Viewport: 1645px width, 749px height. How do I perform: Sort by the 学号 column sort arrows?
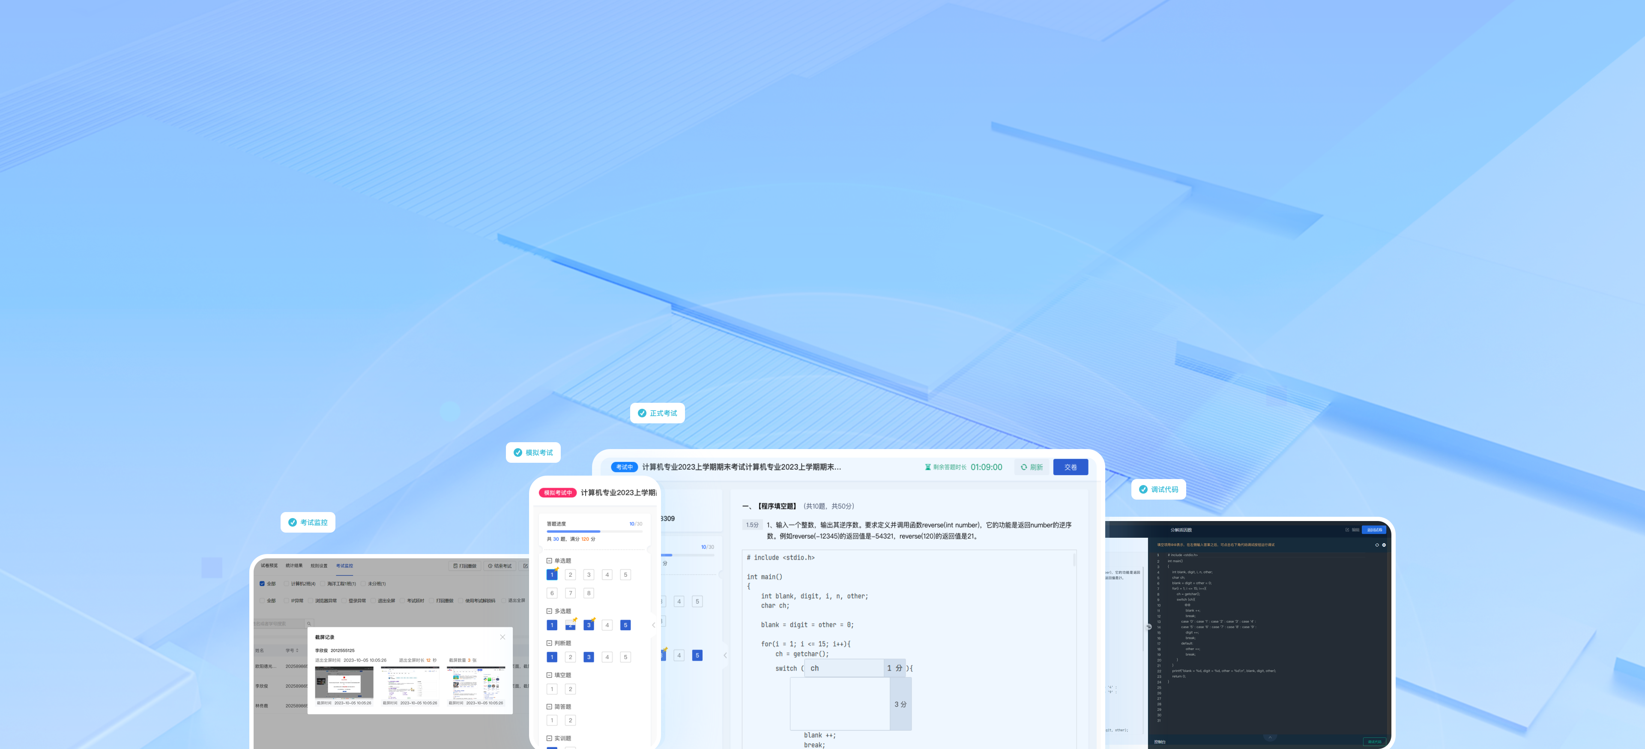[297, 650]
